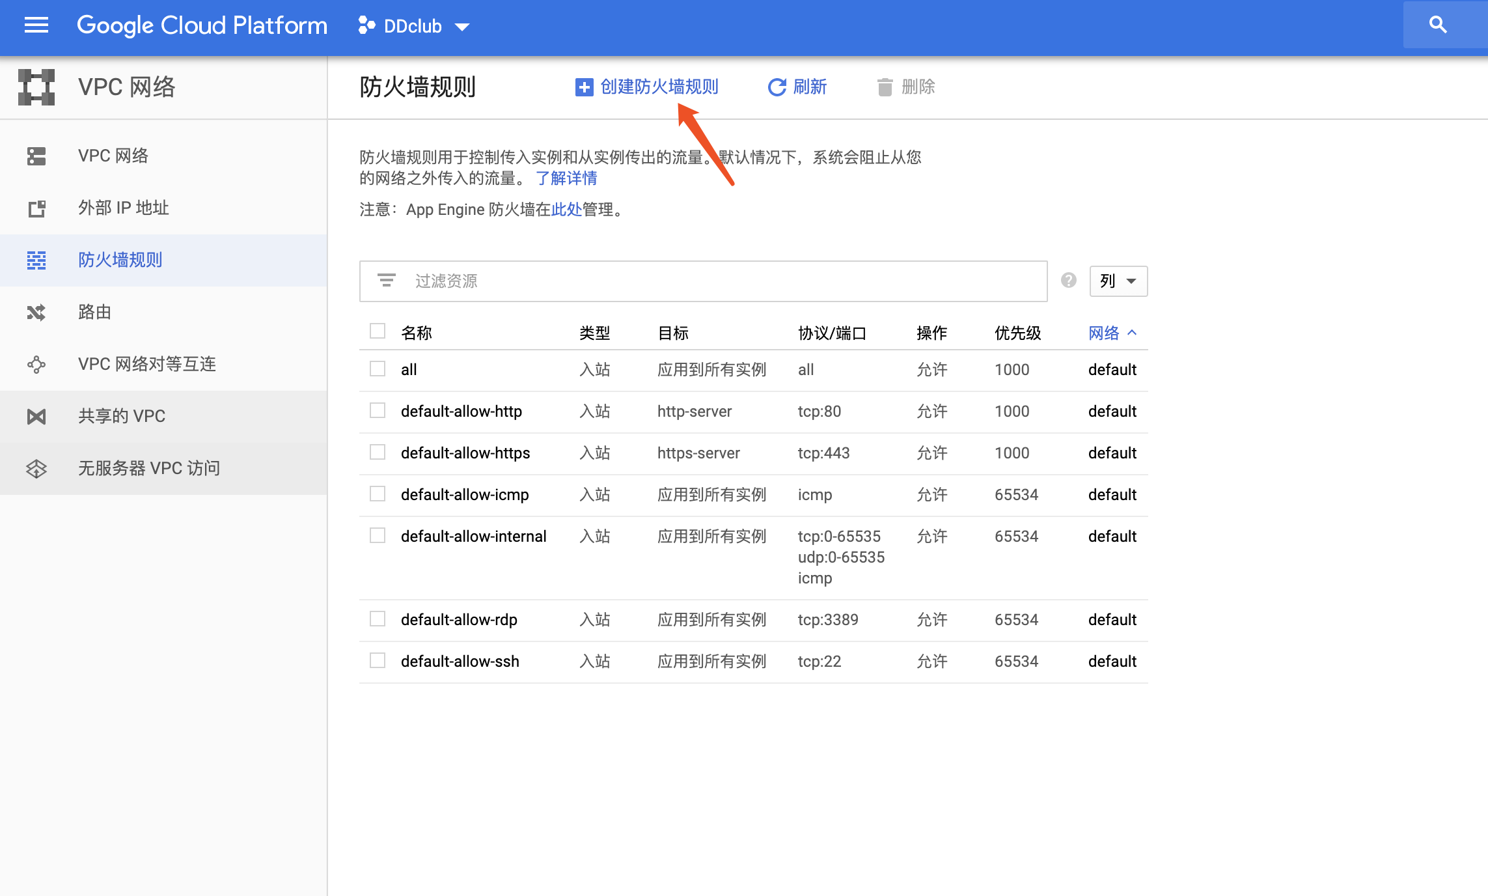1488x896 pixels.
Task: Click the 刷新 refresh button
Action: coord(797,87)
